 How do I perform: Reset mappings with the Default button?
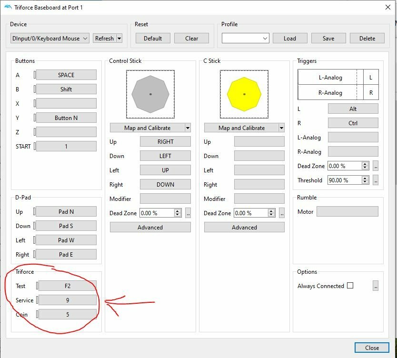click(x=153, y=38)
